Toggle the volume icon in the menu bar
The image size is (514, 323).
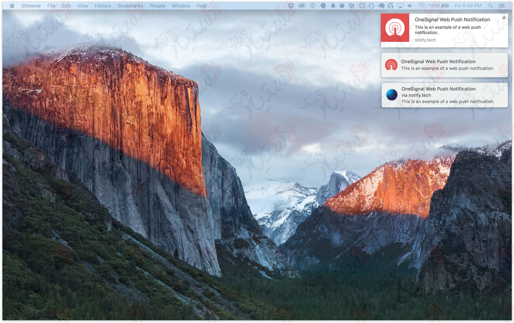[x=410, y=5]
